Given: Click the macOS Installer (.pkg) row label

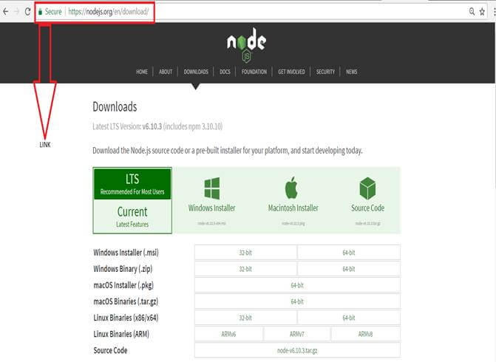Looking at the screenshot, I should pos(123,285).
